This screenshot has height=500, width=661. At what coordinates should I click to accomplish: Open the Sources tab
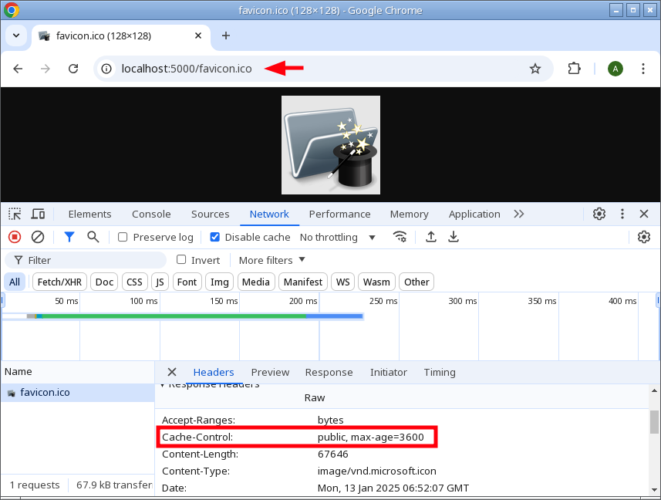(211, 215)
